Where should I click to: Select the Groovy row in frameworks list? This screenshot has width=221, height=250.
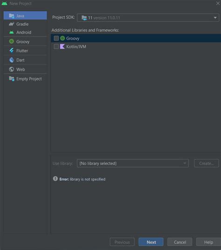coord(136,38)
